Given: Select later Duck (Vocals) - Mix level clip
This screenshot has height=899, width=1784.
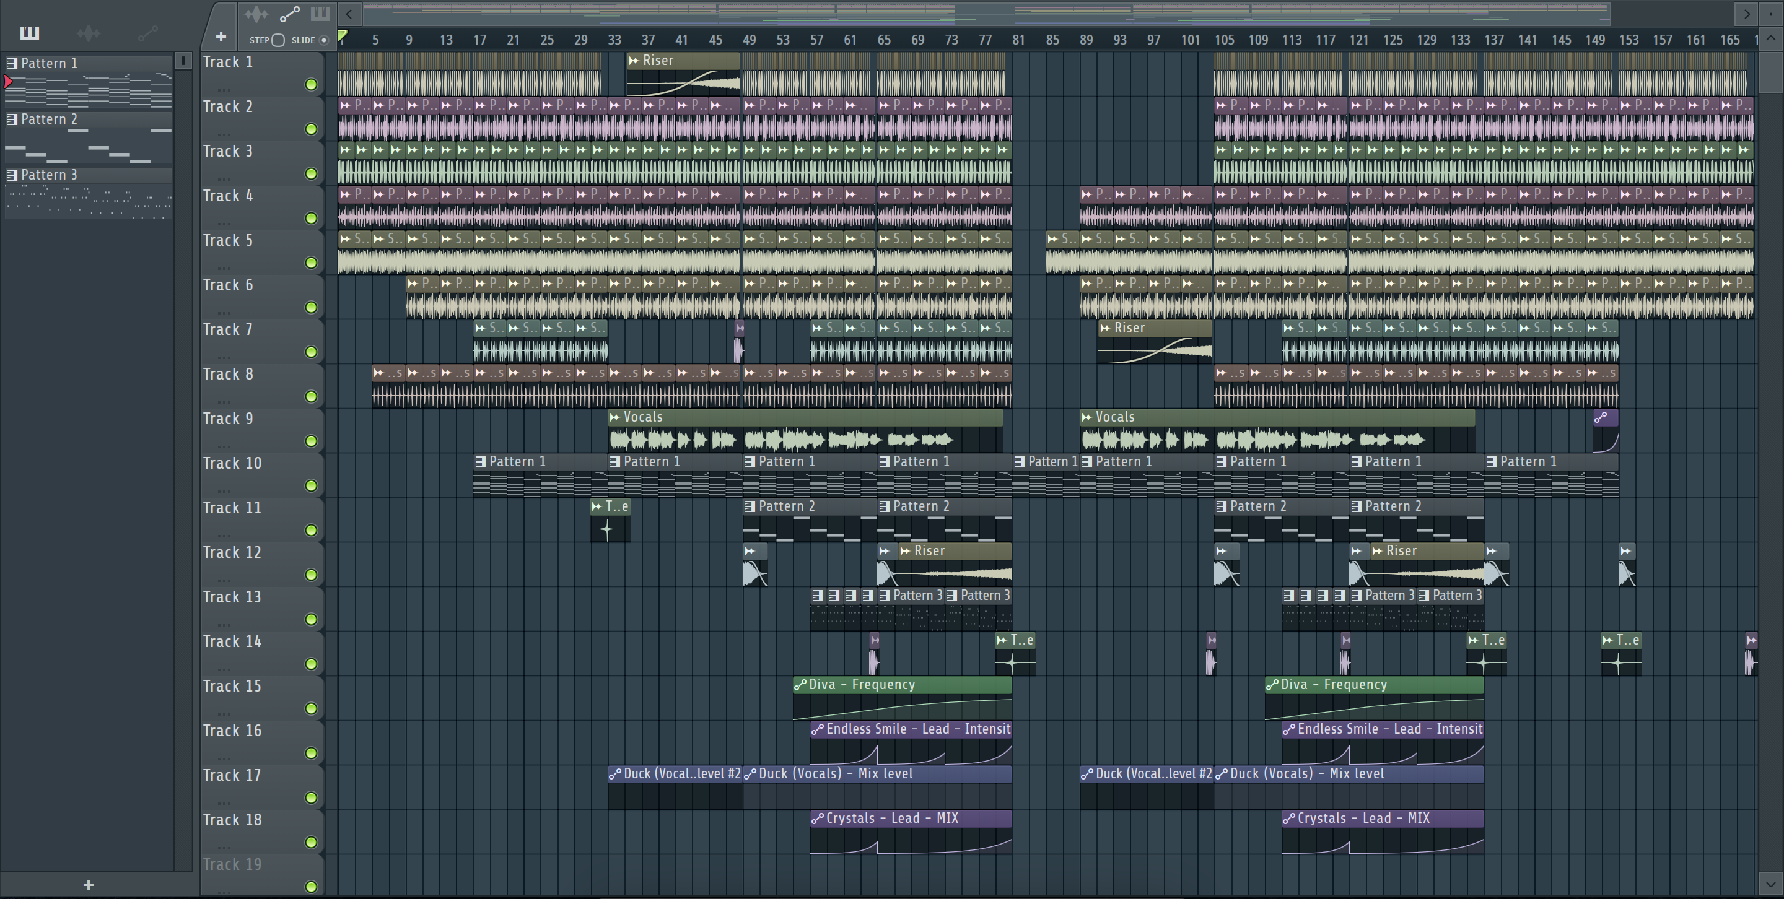Looking at the screenshot, I should tap(1349, 788).
